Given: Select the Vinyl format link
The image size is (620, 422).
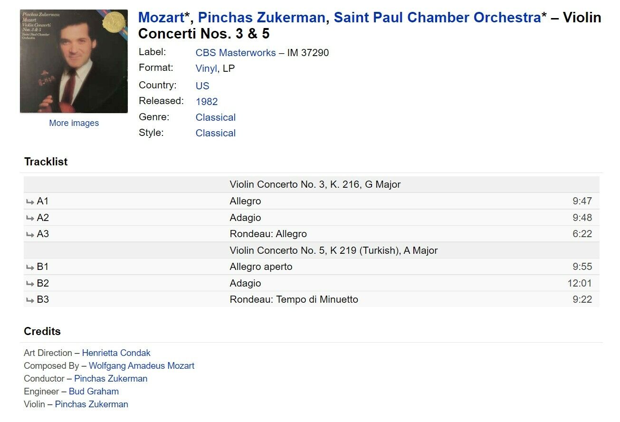Looking at the screenshot, I should [x=206, y=68].
